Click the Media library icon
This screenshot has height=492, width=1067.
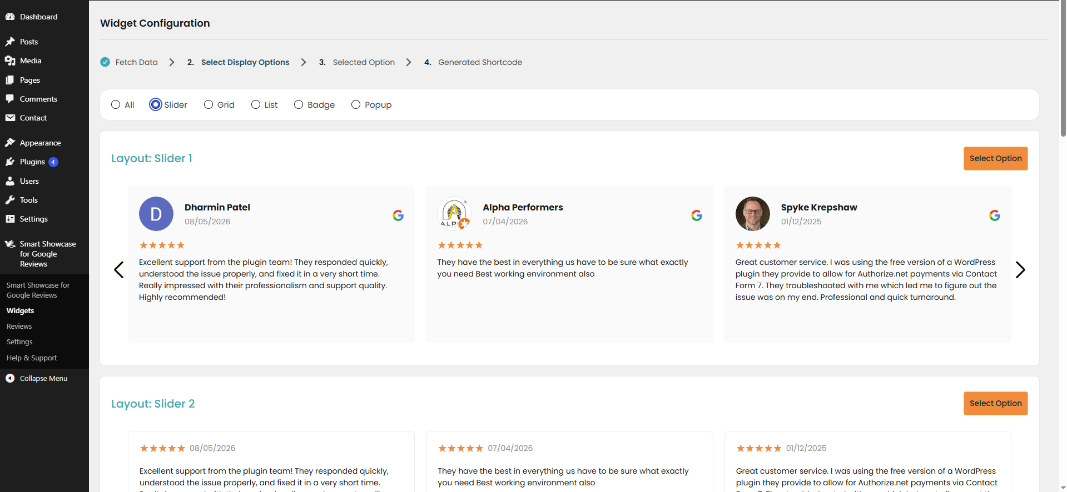10,61
